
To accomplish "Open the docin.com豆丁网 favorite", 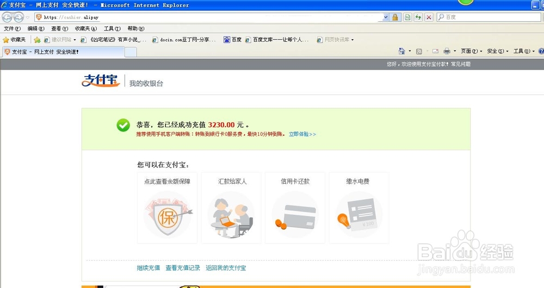I will pos(184,40).
